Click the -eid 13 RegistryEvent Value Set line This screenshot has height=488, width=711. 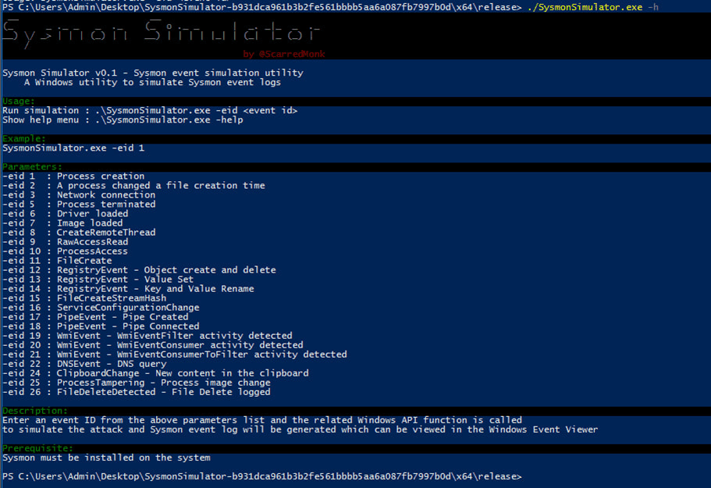pos(98,280)
